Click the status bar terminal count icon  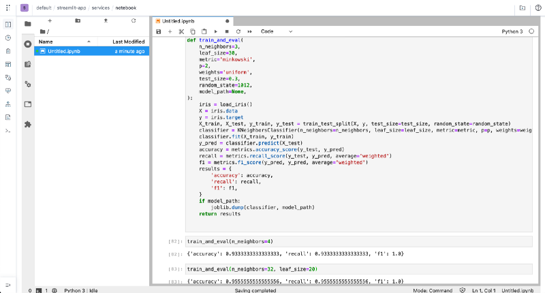click(39, 290)
